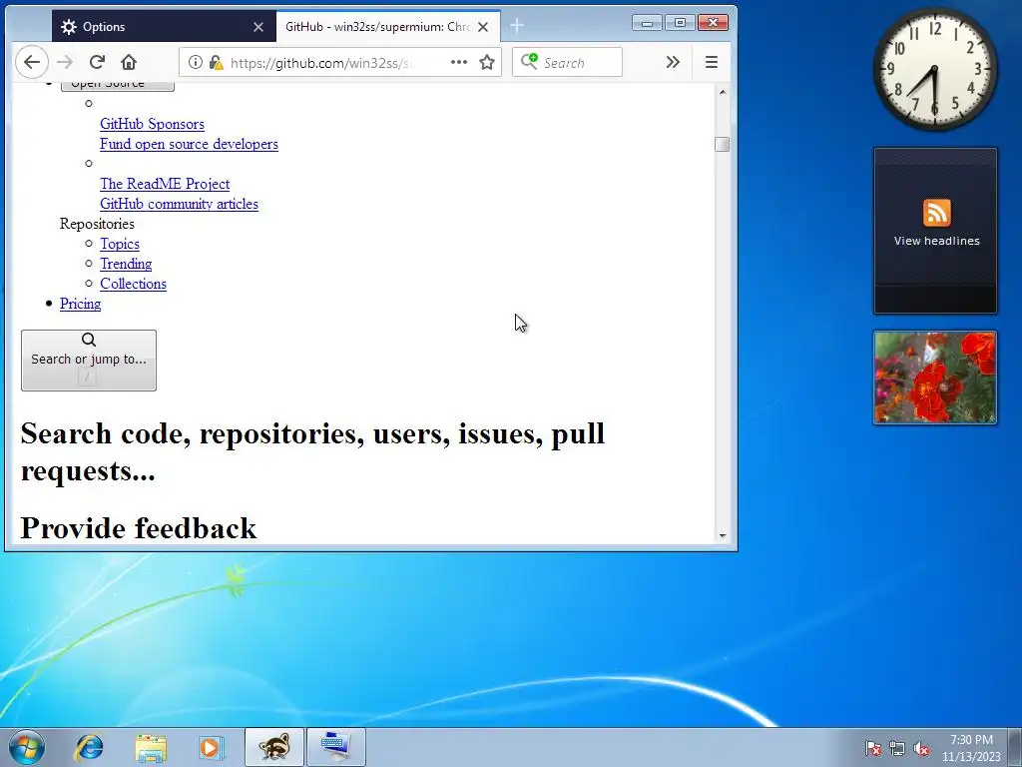Click the clock desktop gadget
The width and height of the screenshot is (1022, 767).
pyautogui.click(x=934, y=69)
